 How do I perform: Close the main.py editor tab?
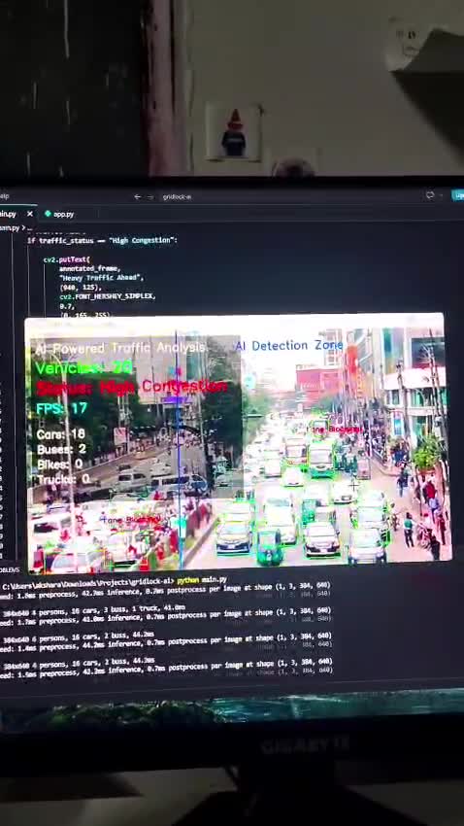click(x=30, y=214)
